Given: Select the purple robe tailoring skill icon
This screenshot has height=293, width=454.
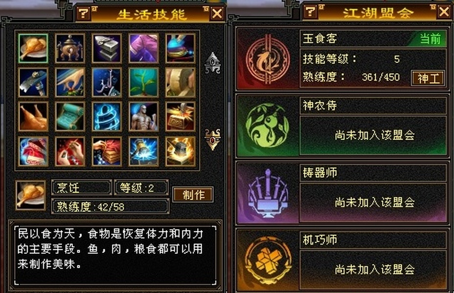Looking at the screenshot, I should [144, 48].
